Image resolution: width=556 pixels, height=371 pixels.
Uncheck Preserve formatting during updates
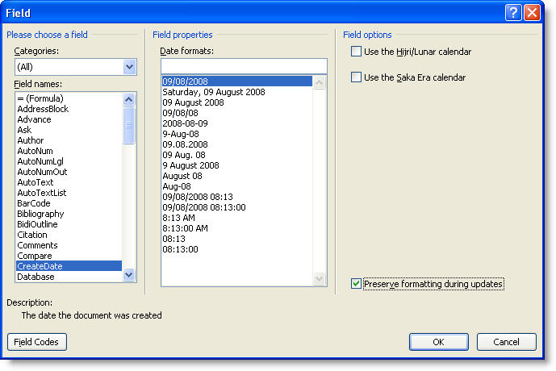click(356, 283)
